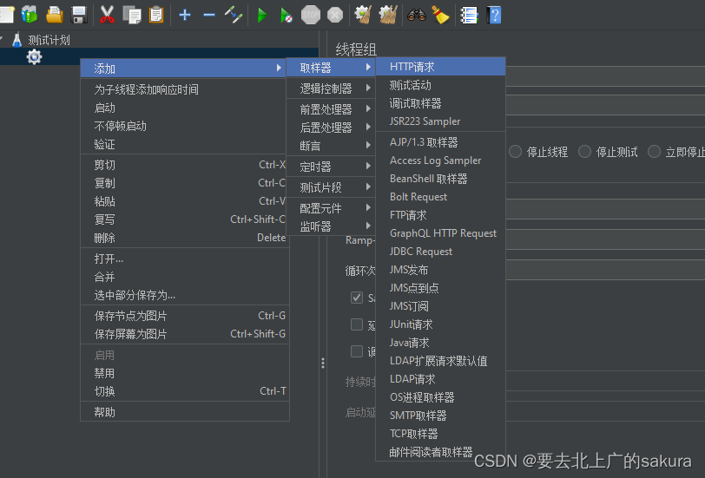Image resolution: width=705 pixels, height=478 pixels.
Task: Copy element using toolbar copy icon
Action: [132, 15]
